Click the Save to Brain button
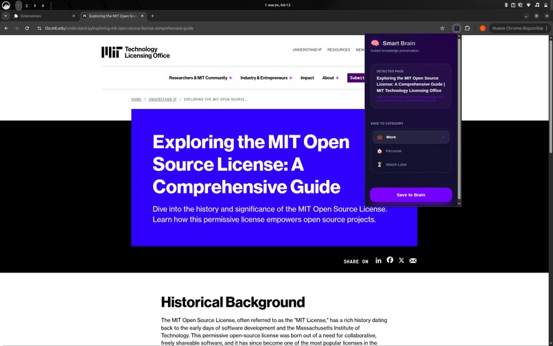 (411, 195)
